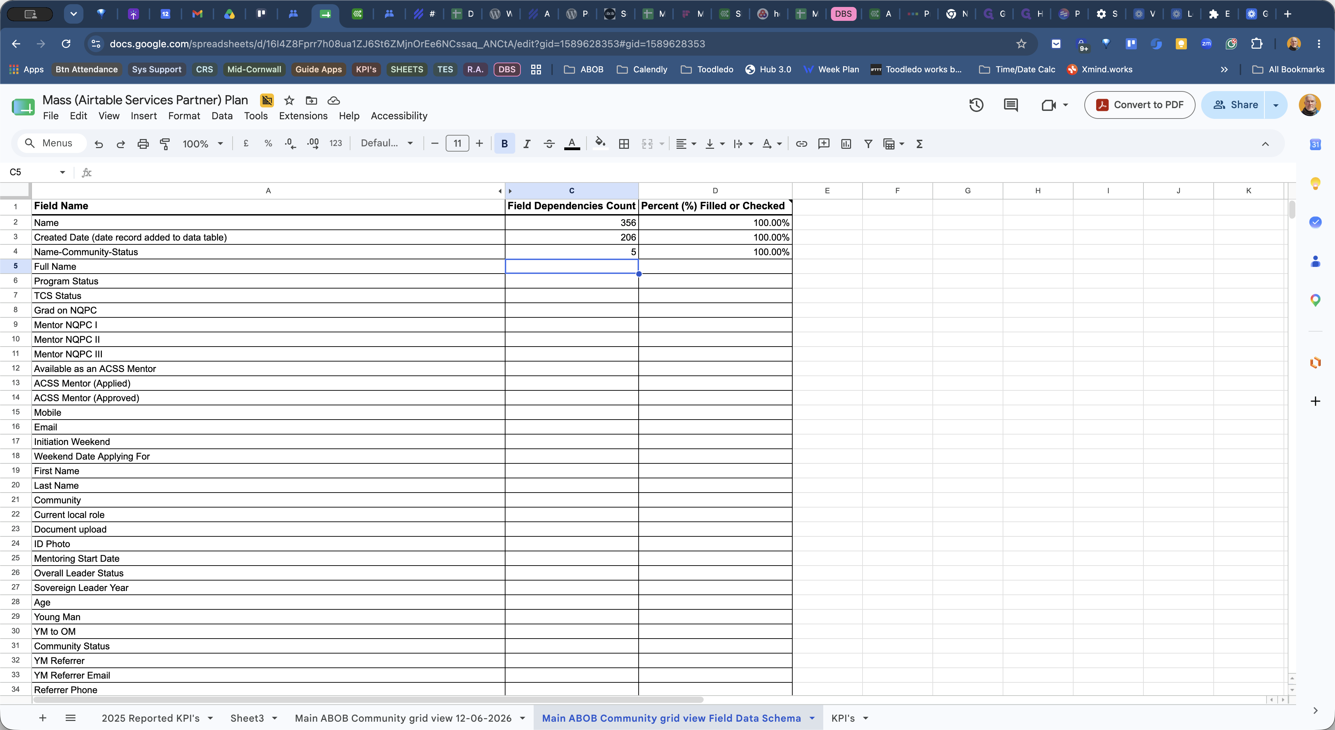Print the spreadsheet via printer icon
This screenshot has width=1335, height=730.
pyautogui.click(x=143, y=144)
